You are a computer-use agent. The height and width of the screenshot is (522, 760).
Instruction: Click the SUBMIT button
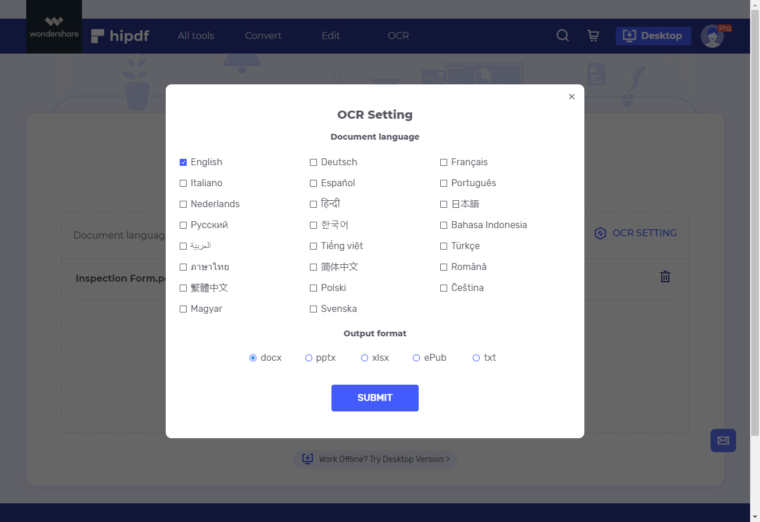coord(374,397)
